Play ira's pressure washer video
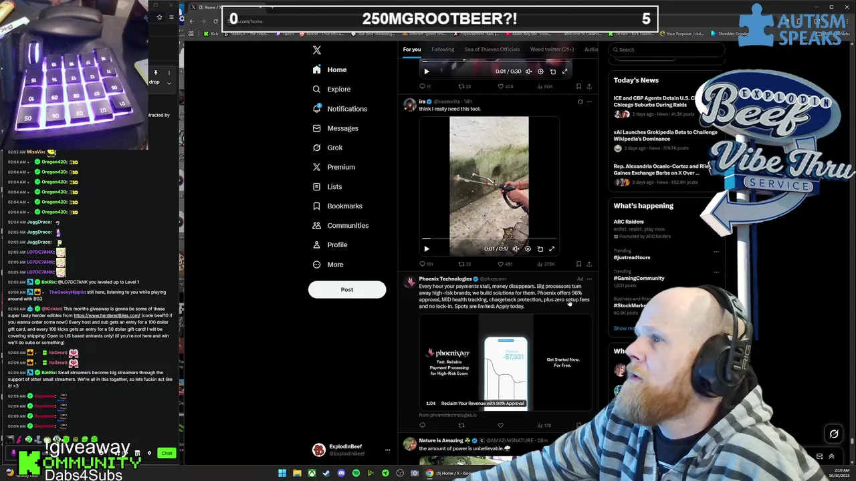The height and width of the screenshot is (481, 856). point(427,249)
